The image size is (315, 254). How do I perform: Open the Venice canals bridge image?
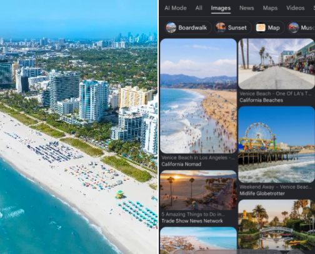[276, 225]
